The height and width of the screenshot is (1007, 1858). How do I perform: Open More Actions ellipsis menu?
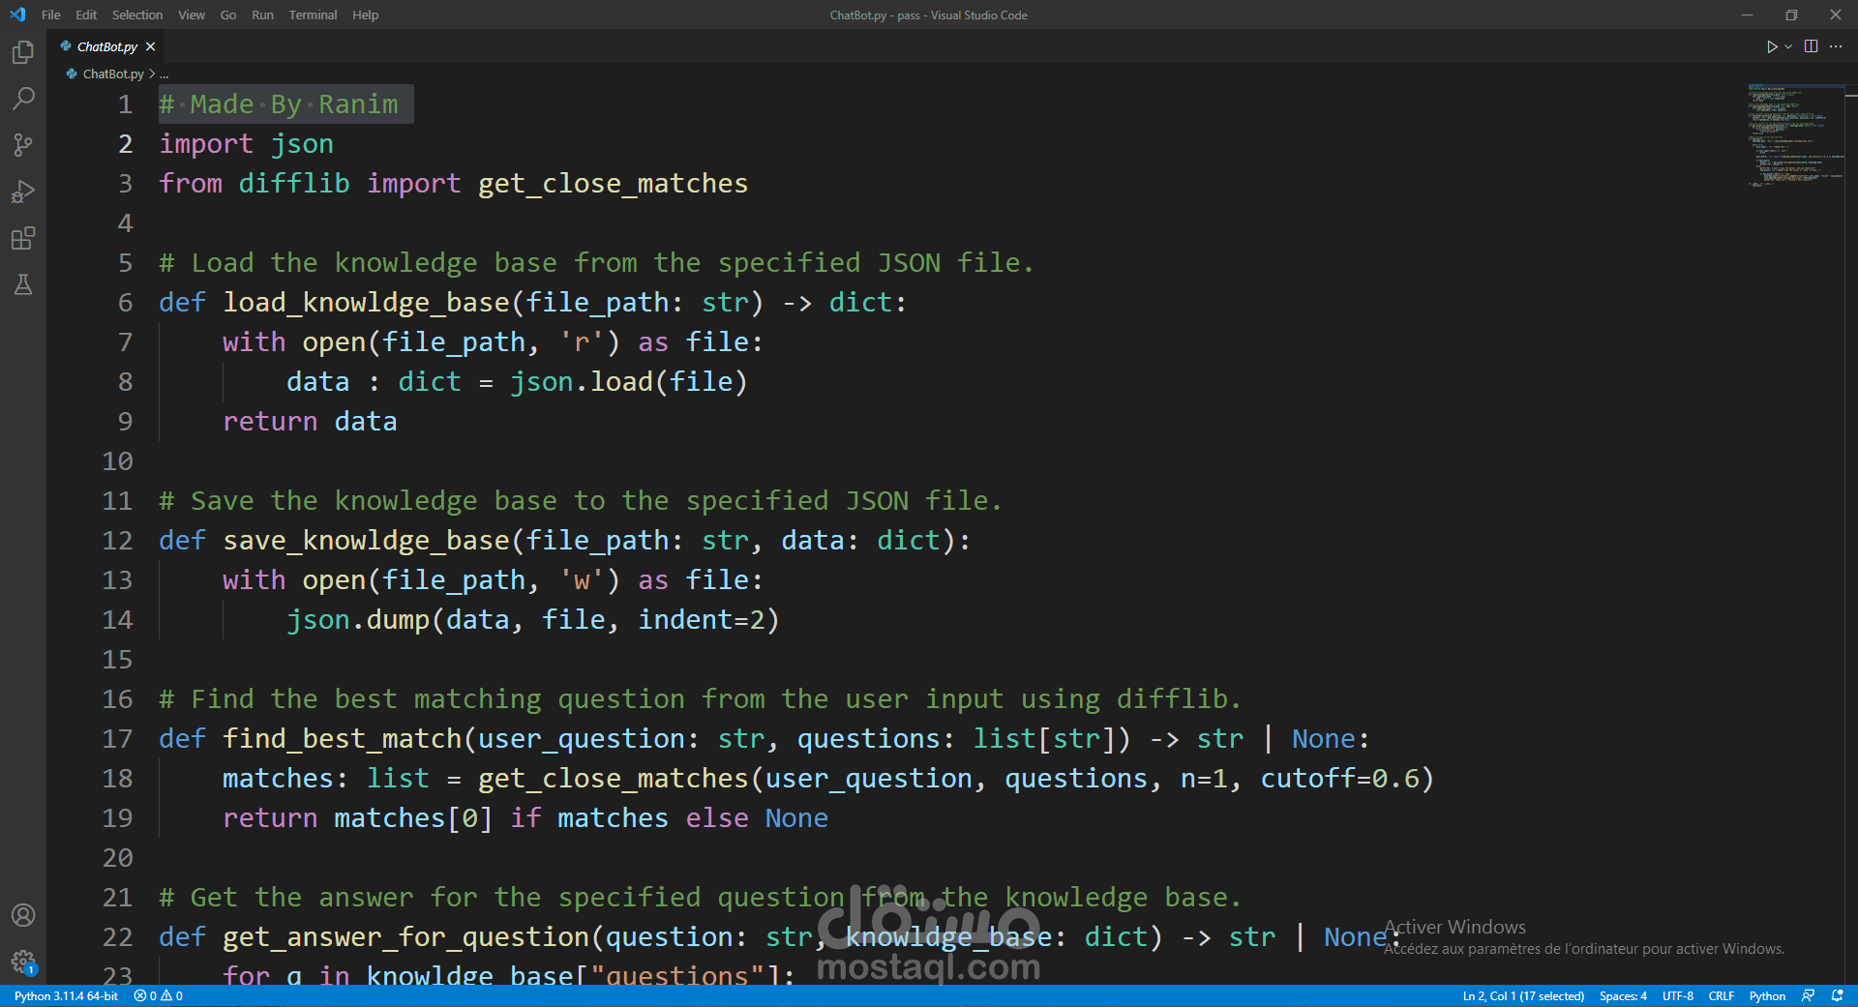(x=1836, y=46)
